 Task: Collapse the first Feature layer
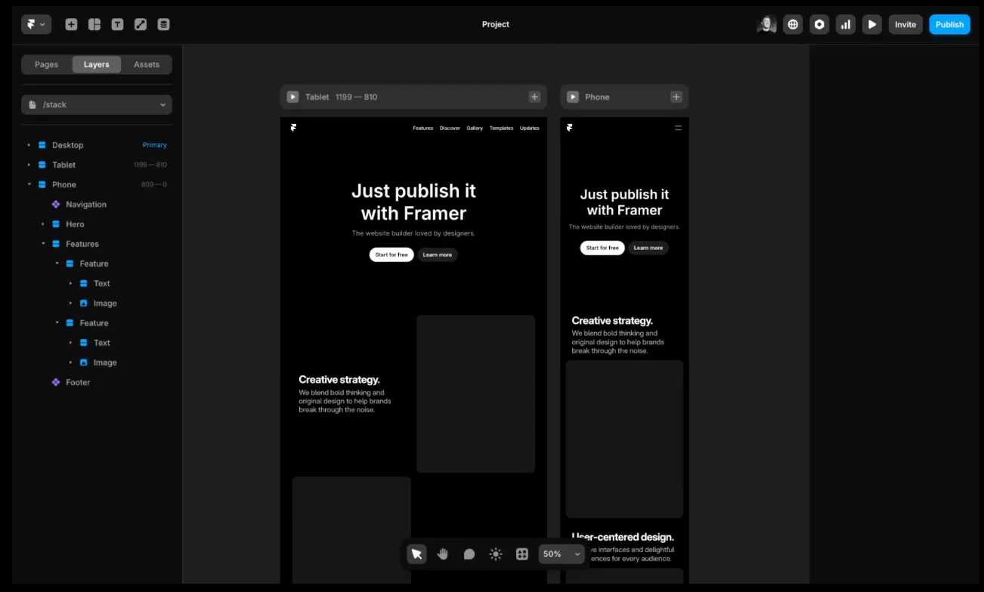(x=56, y=264)
